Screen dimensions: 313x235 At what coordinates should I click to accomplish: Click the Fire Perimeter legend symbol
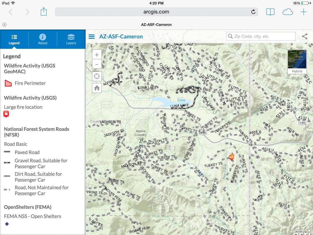pos(8,83)
